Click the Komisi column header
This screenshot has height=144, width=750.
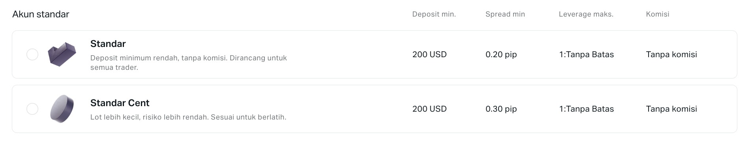658,14
